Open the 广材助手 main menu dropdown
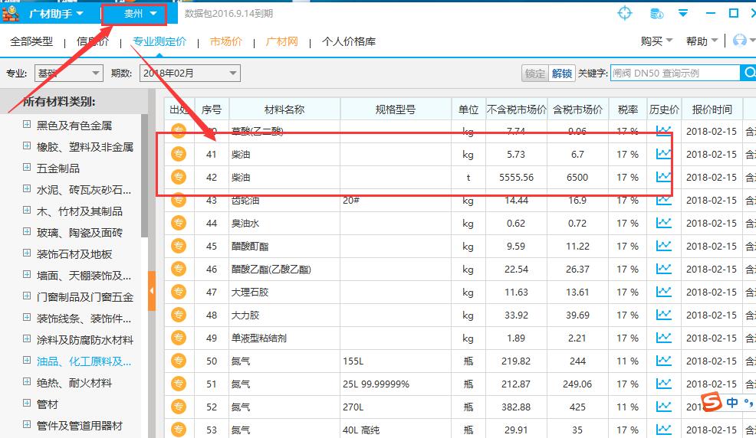 tap(57, 14)
